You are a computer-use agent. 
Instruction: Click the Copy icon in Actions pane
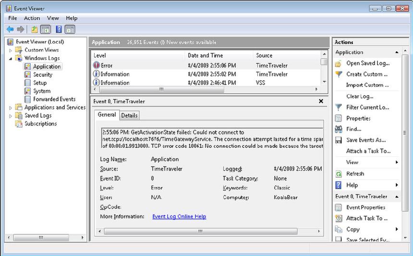click(339, 230)
